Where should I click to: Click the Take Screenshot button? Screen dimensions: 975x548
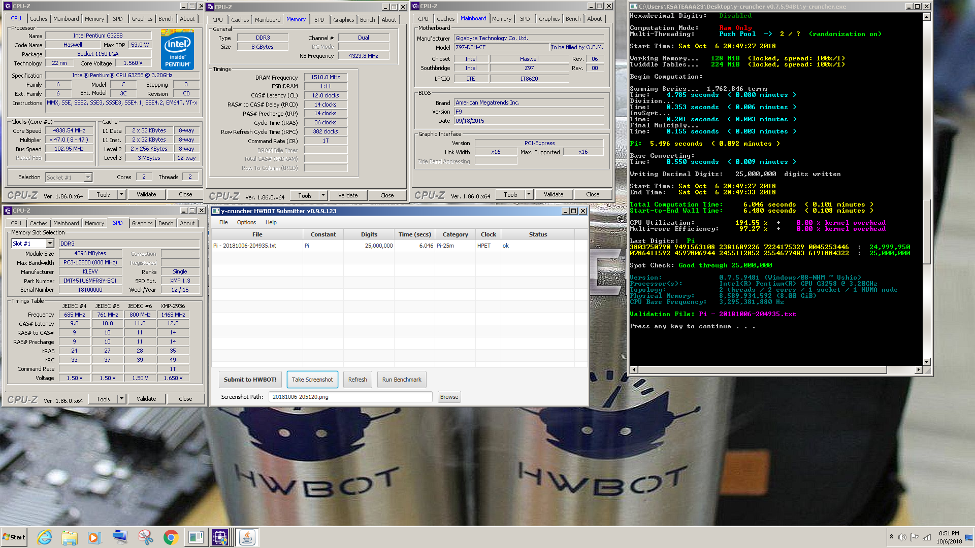312,380
